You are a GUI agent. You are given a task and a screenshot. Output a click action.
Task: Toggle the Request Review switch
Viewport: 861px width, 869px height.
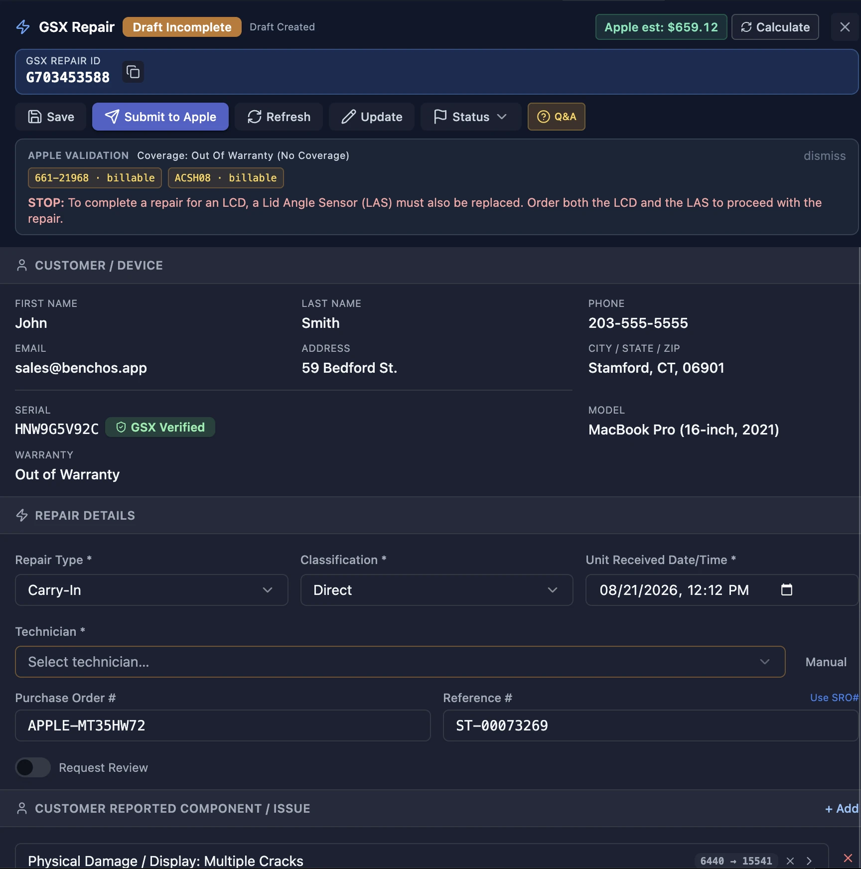pos(33,767)
